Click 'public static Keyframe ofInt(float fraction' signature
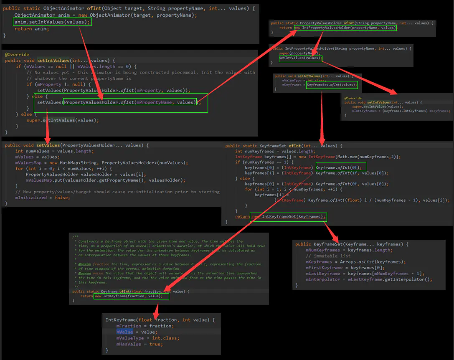454x360 pixels. click(x=131, y=292)
